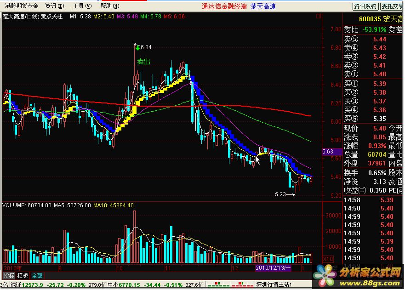Click the 收益(三) 0.350 field
405x290 pixels.
click(x=365, y=190)
